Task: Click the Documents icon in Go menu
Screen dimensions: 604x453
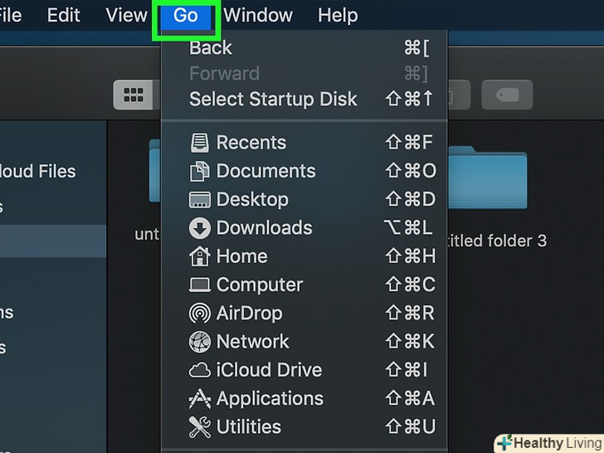Action: coord(200,171)
